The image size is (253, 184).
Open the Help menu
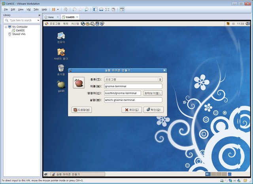(44, 9)
